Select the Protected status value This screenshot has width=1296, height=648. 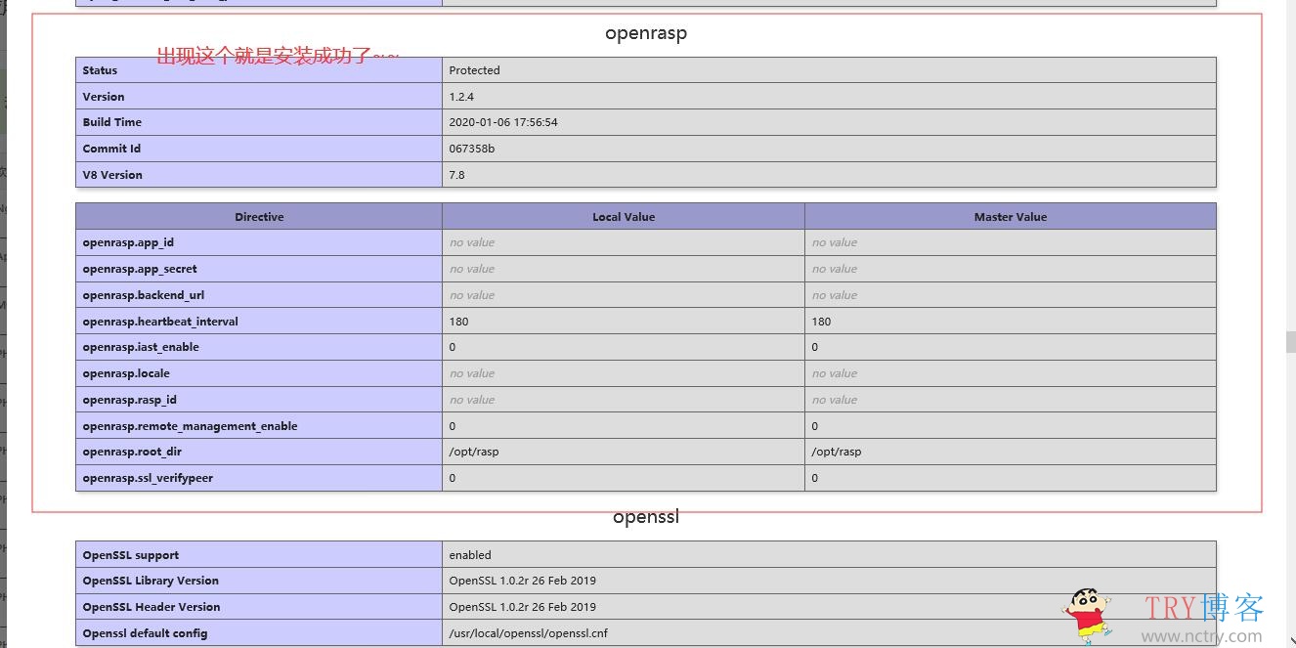474,70
